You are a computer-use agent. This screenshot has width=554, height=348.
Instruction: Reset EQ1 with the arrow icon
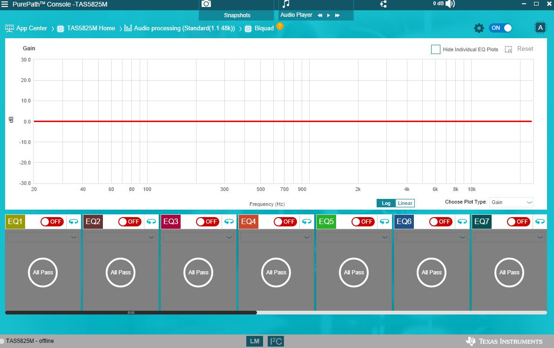pos(74,222)
